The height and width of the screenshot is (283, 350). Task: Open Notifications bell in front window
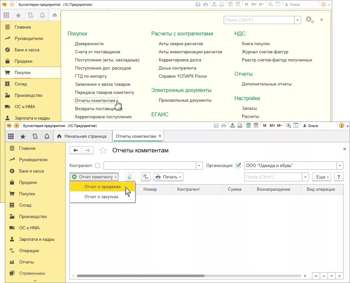pos(47,136)
